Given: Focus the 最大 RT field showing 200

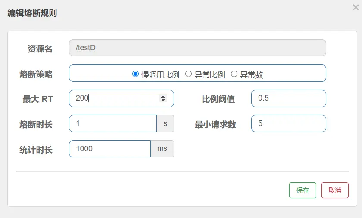Looking at the screenshot, I should click(x=122, y=98).
